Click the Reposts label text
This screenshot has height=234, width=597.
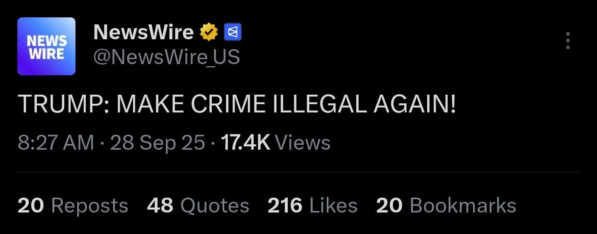pos(90,206)
